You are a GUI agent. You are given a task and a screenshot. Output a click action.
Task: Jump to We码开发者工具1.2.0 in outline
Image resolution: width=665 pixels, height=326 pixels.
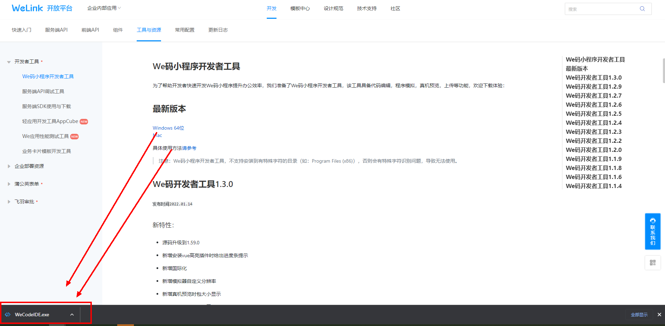pos(594,150)
